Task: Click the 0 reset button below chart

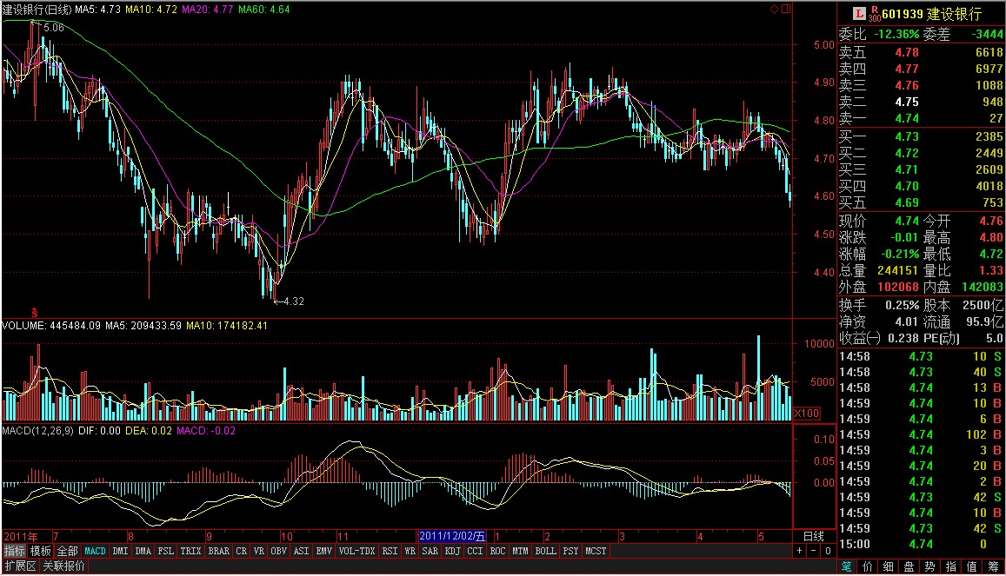Action: point(826,551)
